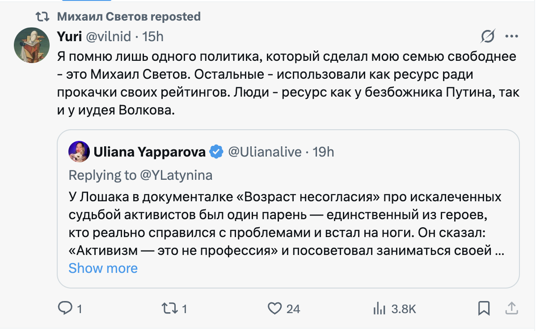The image size is (540, 331).
Task: Expand quoted tweet with Show more
Action: (x=103, y=268)
